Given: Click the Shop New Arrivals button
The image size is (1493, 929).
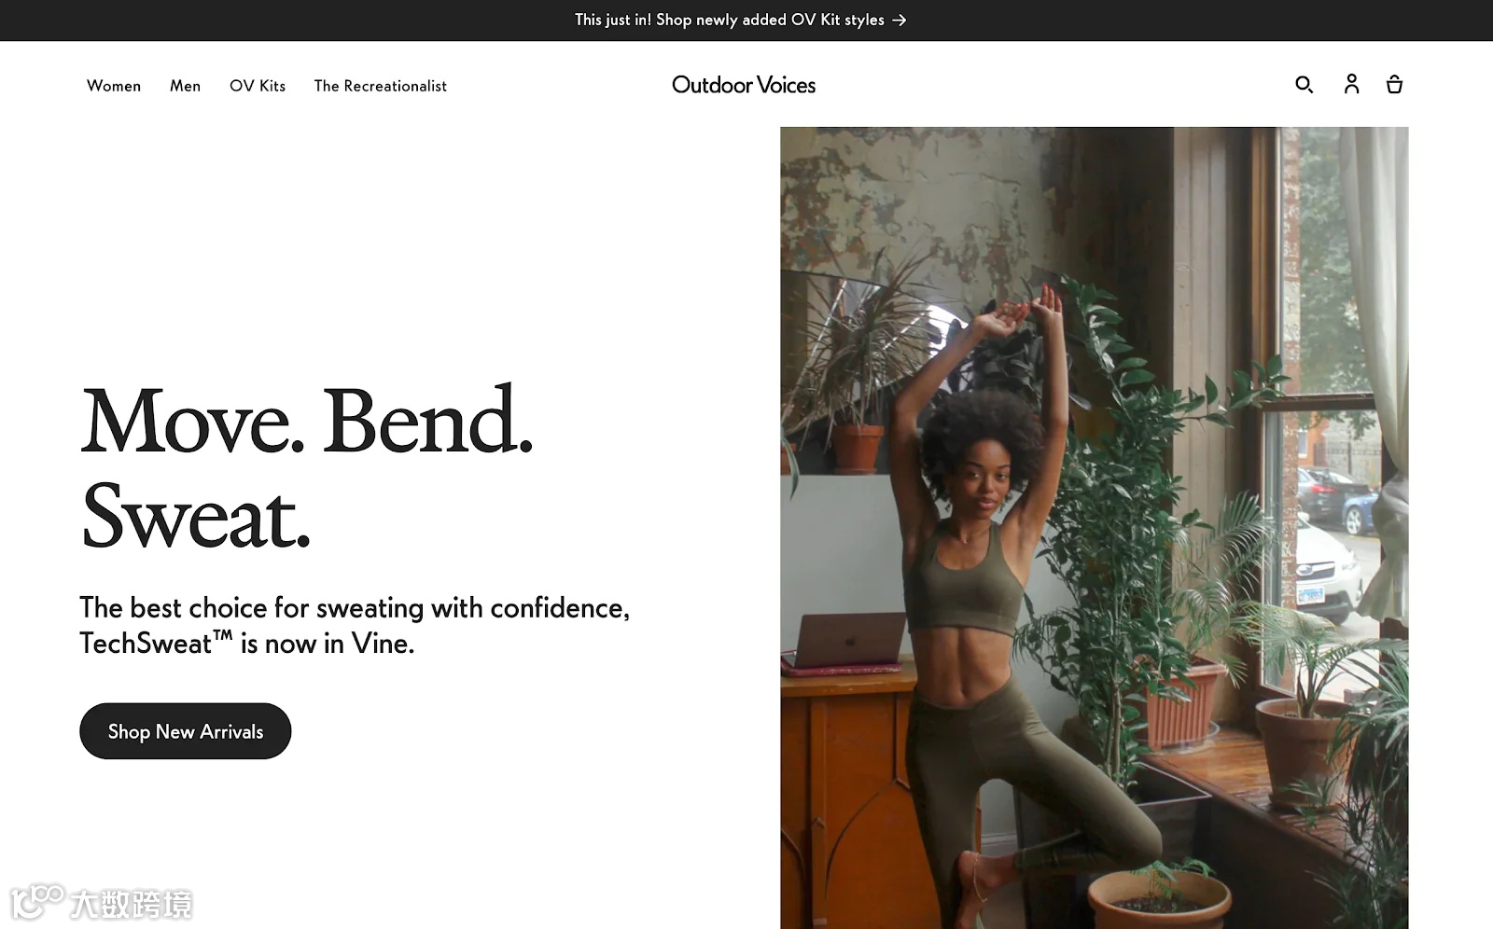Looking at the screenshot, I should click(186, 731).
